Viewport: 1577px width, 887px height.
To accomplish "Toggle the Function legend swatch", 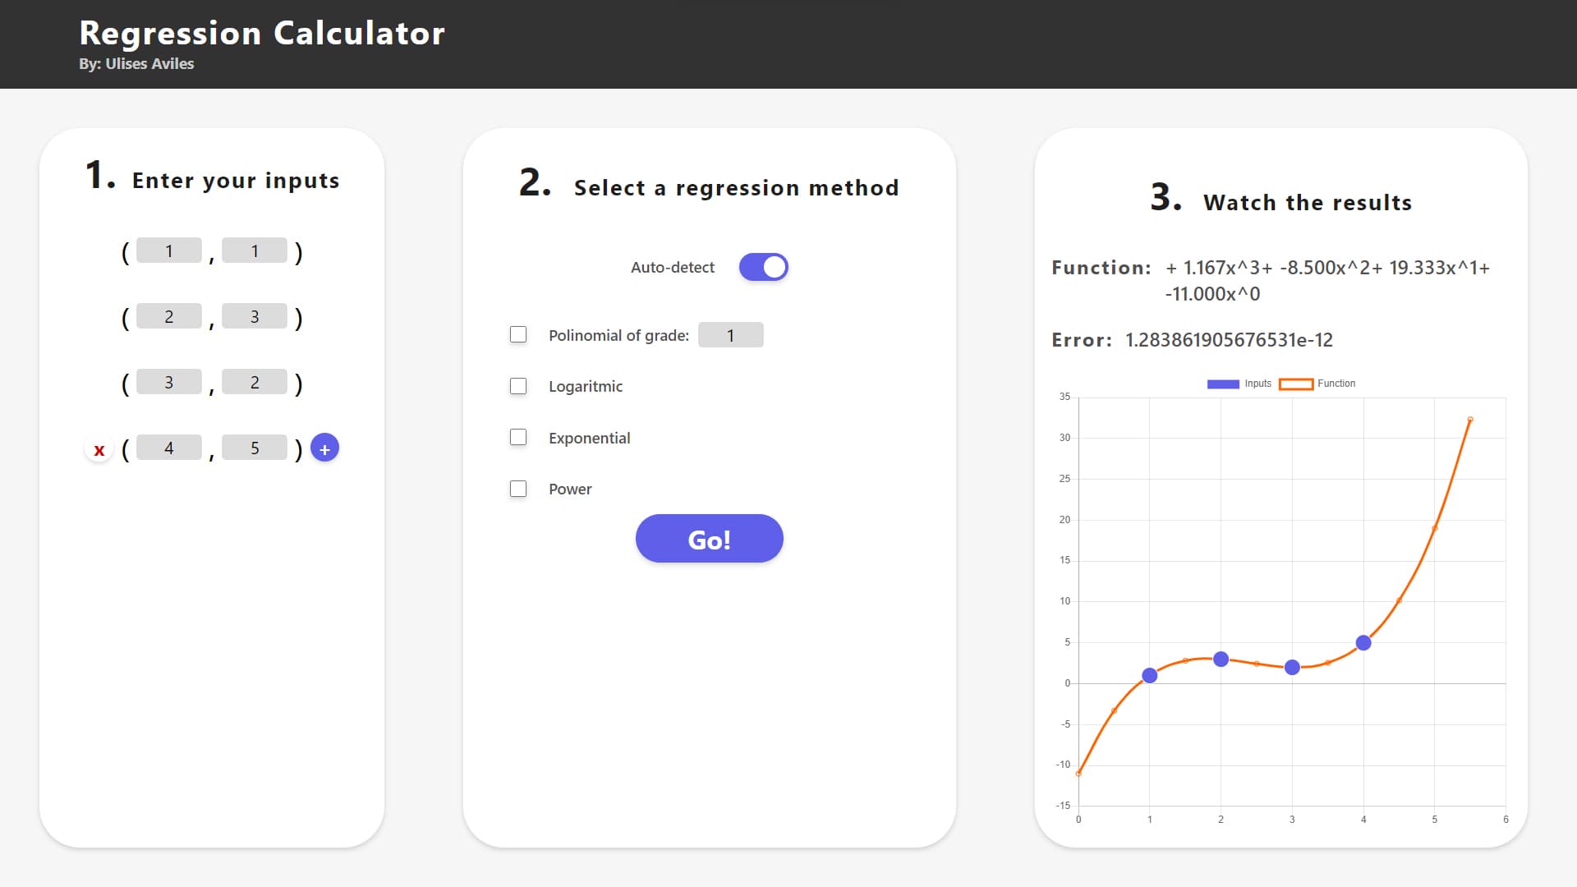I will pos(1296,384).
